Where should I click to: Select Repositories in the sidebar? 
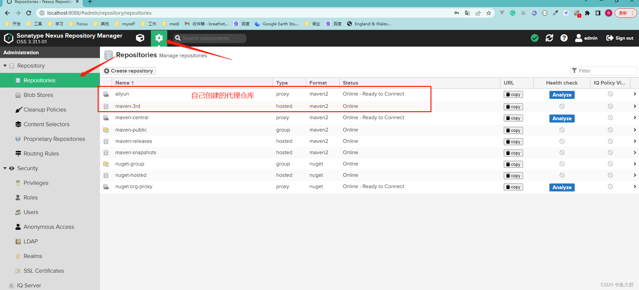coord(50,80)
